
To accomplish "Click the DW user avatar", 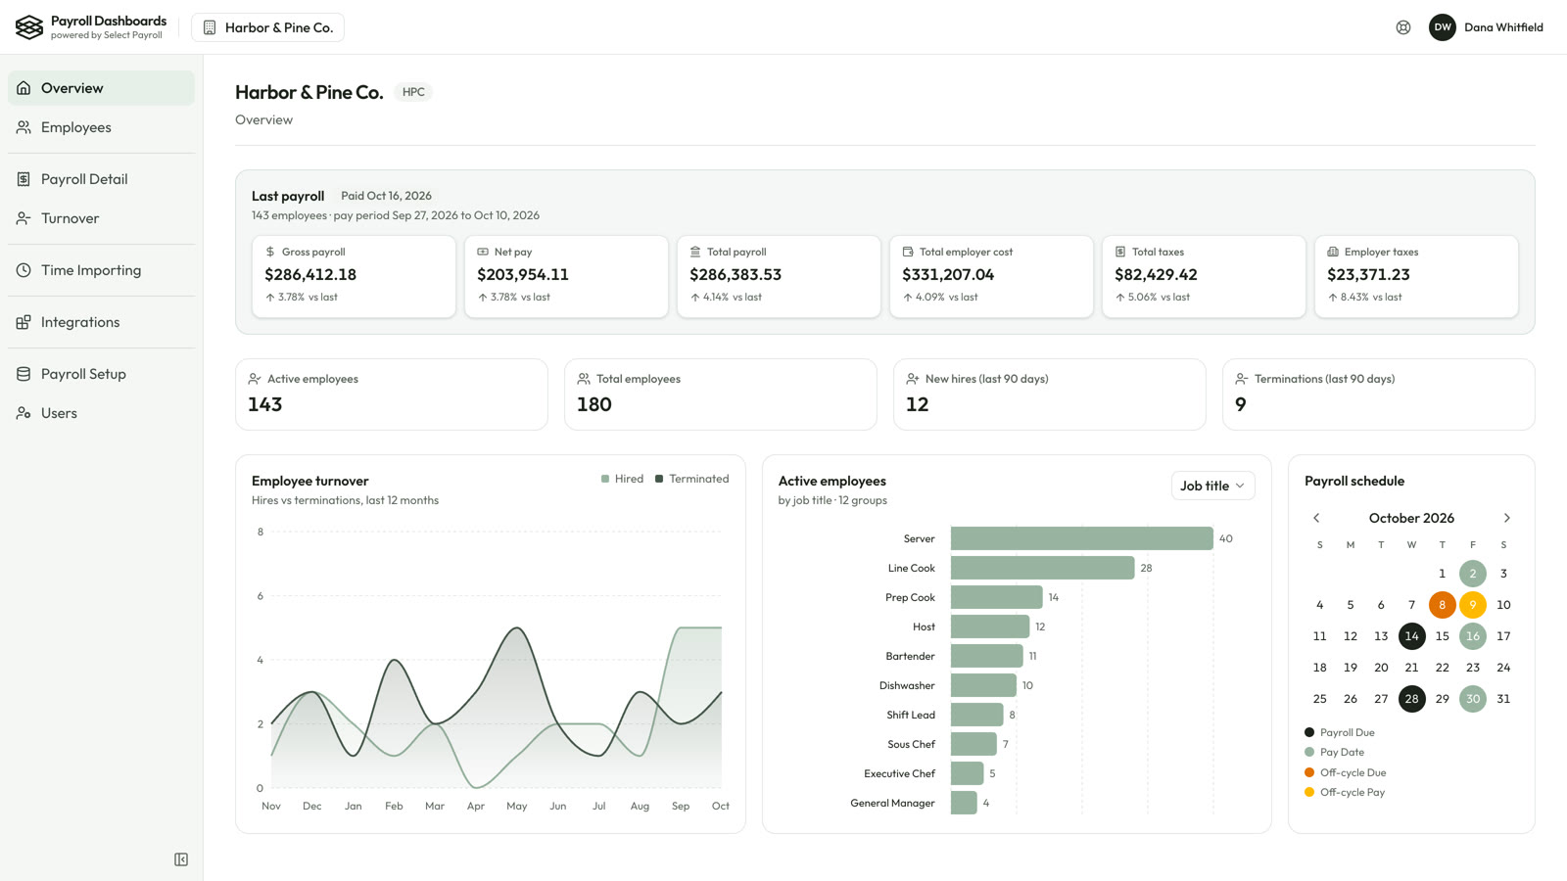I will coord(1443,27).
